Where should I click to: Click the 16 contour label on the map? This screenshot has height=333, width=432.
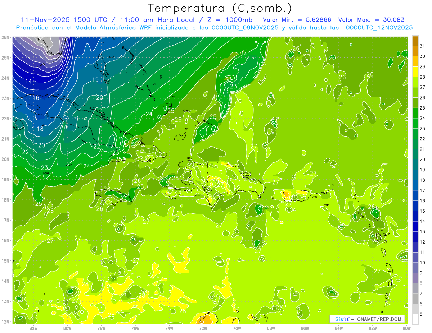(x=36, y=98)
